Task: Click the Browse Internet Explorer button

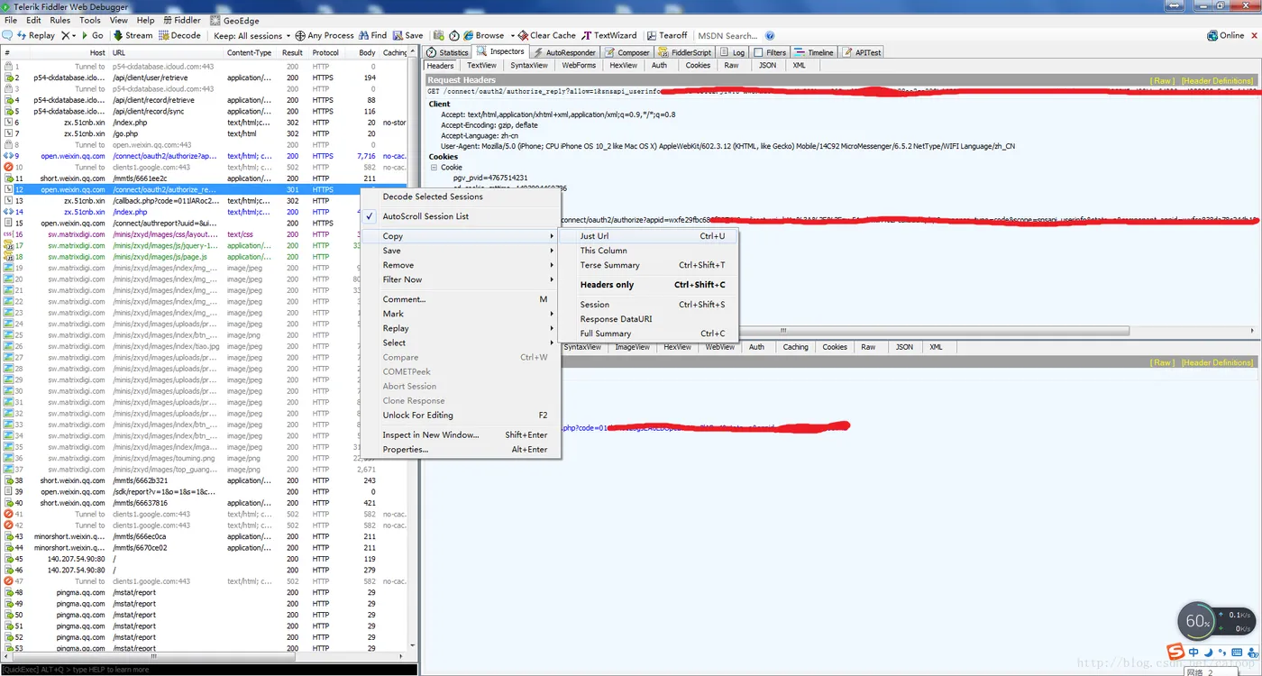Action: pos(484,36)
